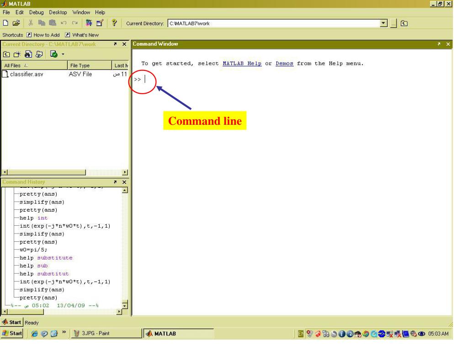The image size is (468, 351).
Task: Select 'help sub' history entry
Action: (x=34, y=266)
